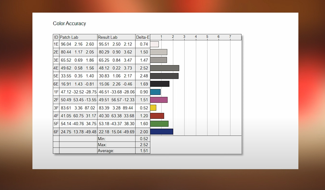Image resolution: width=325 pixels, height=190 pixels.
Task: Click Result Lab value 95.51 2.50 2.12
Action: pos(116,44)
